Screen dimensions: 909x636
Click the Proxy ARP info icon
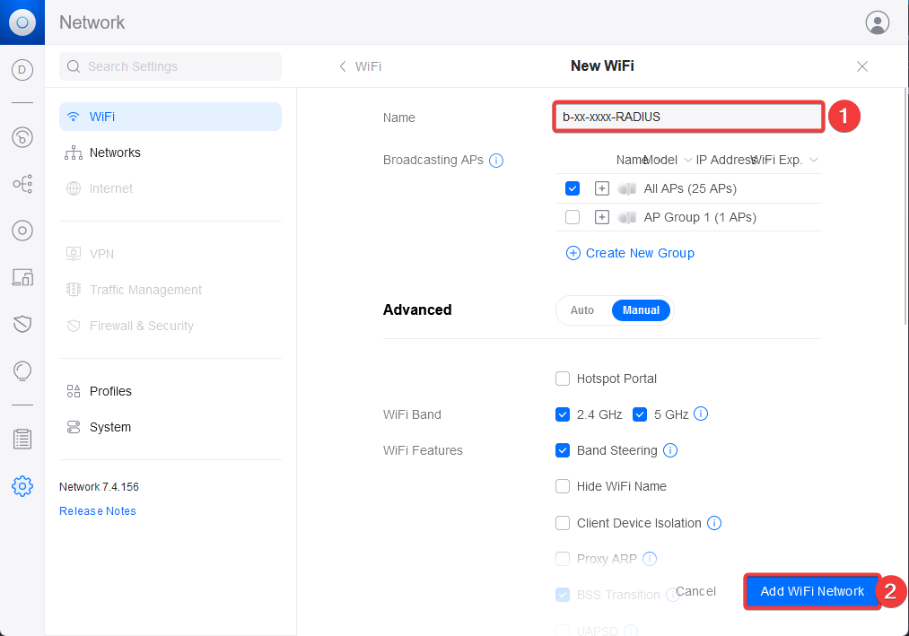(650, 559)
